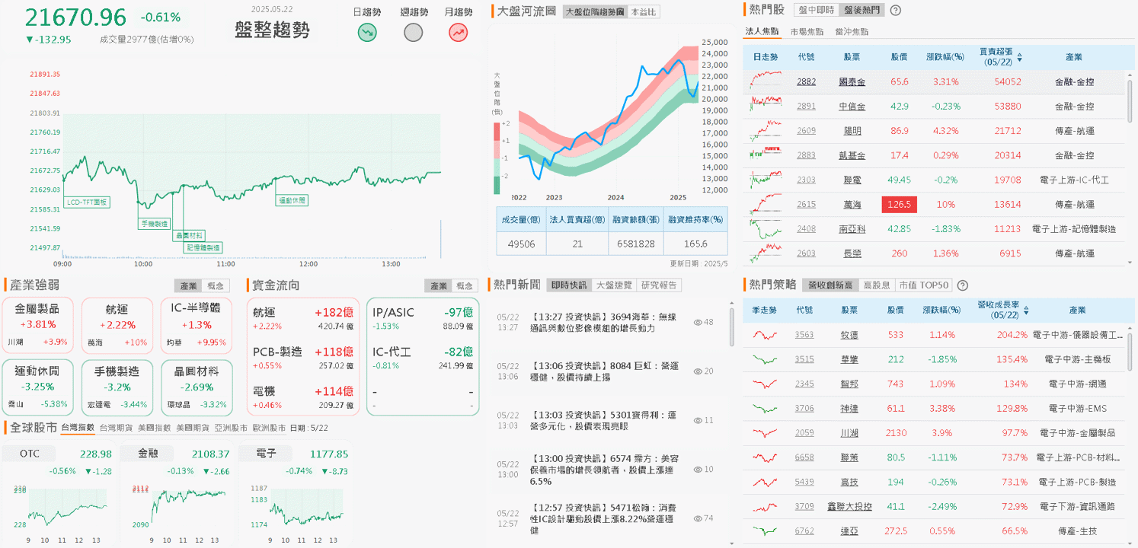This screenshot has width=1138, height=548.
Task: Open IC-半導體 sector card
Action: pos(196,326)
